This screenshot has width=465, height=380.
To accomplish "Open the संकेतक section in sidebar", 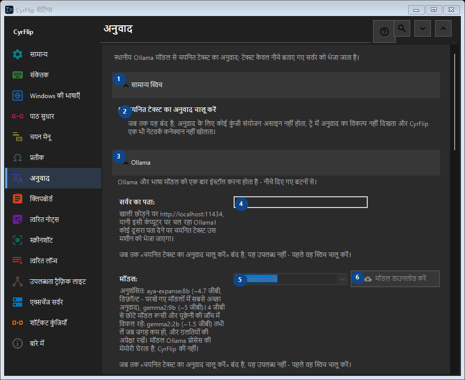I will click(x=53, y=75).
